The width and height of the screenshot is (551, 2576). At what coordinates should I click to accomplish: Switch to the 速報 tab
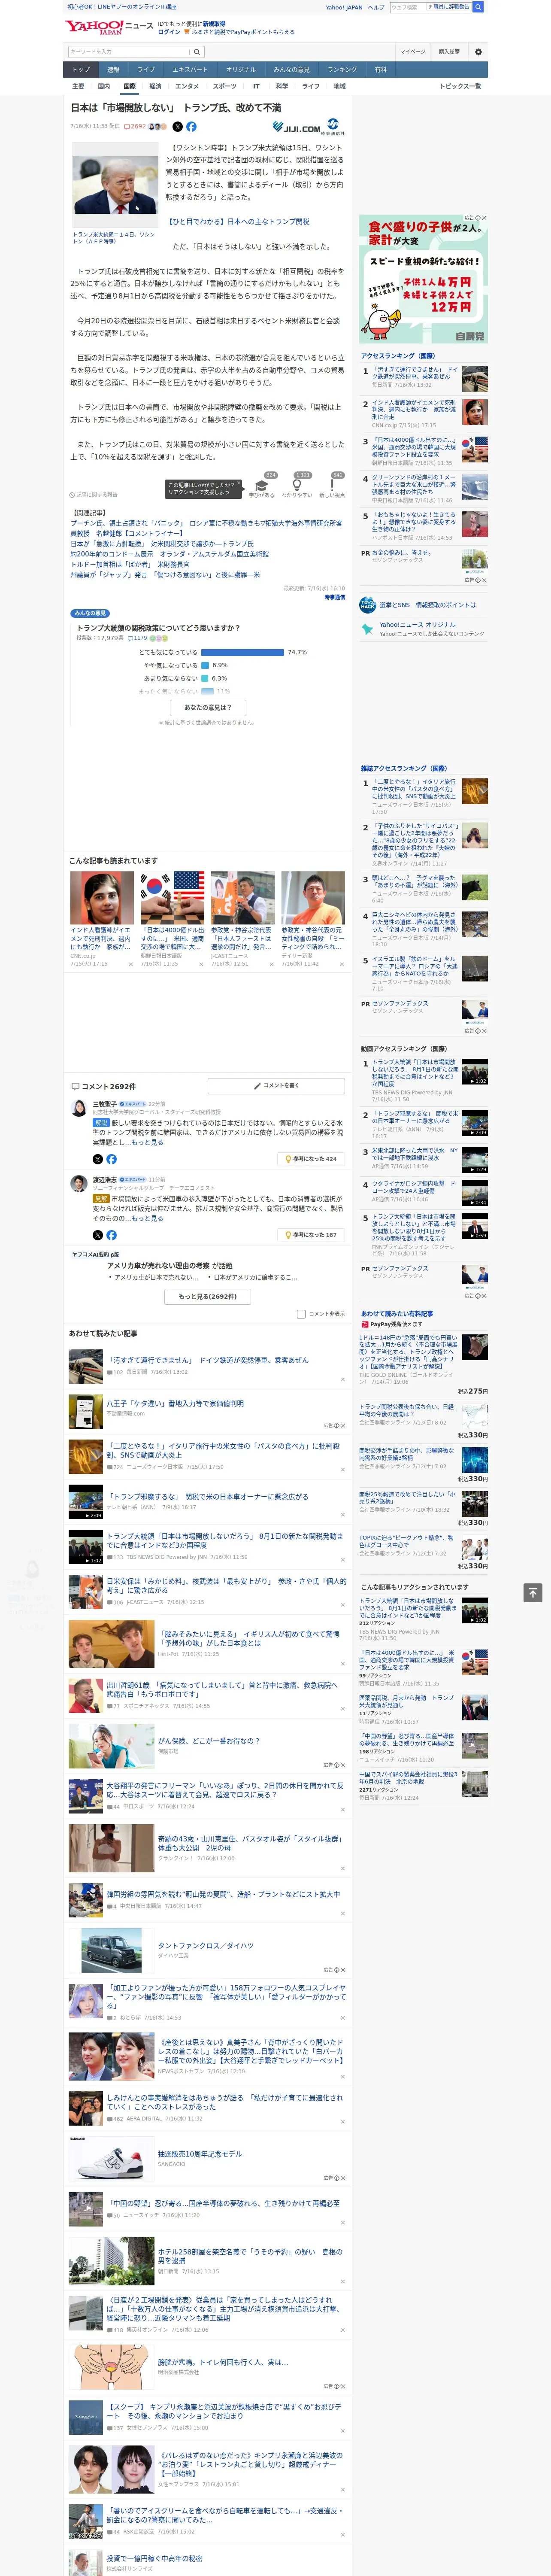[113, 70]
